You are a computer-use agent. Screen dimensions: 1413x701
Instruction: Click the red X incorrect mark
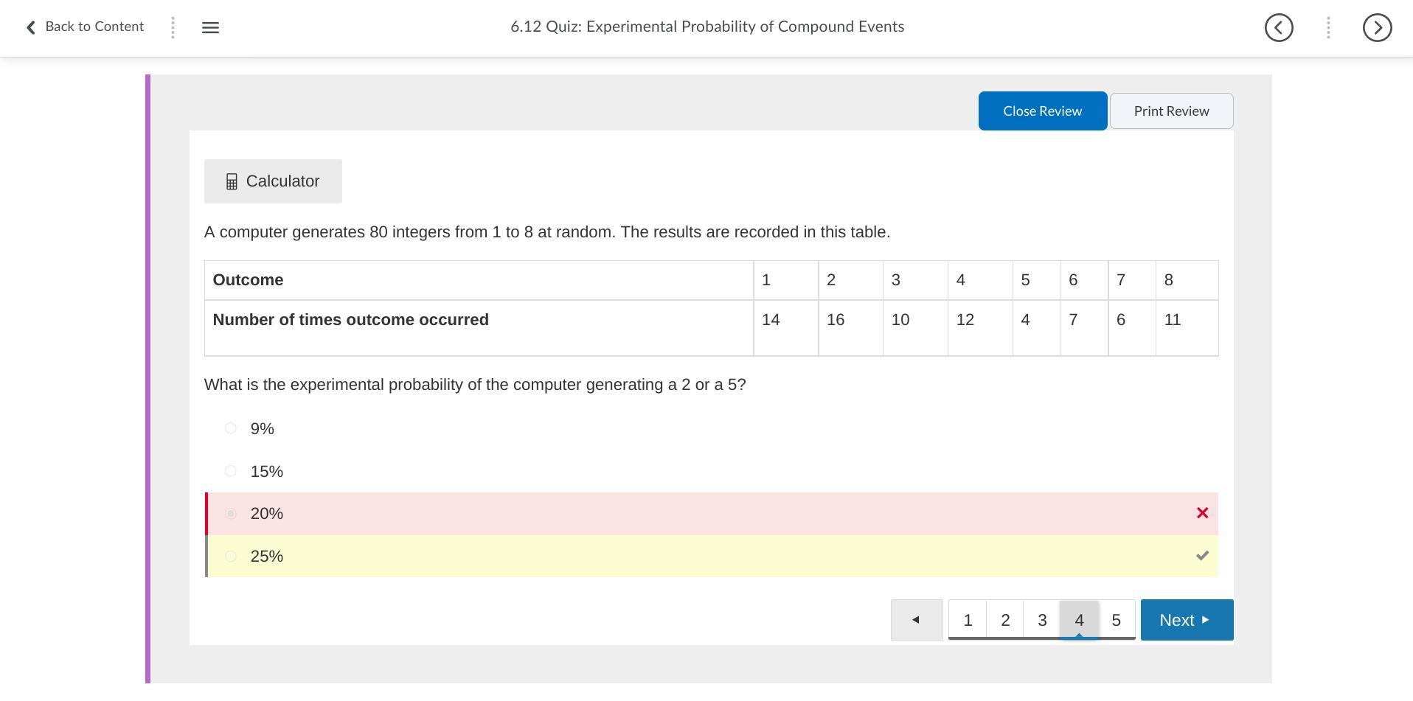[x=1202, y=513]
